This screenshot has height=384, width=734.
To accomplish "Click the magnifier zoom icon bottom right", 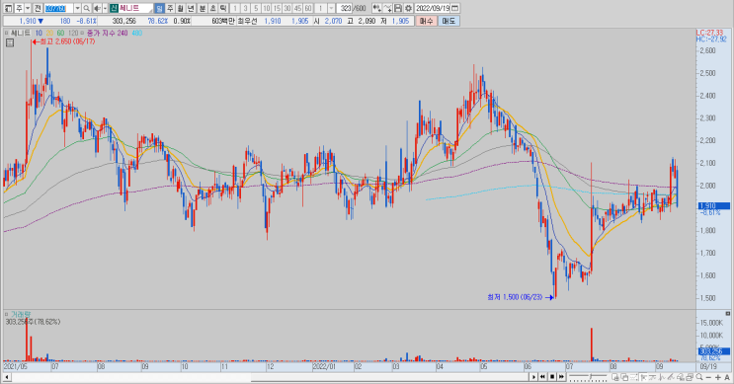I will click(699, 377).
